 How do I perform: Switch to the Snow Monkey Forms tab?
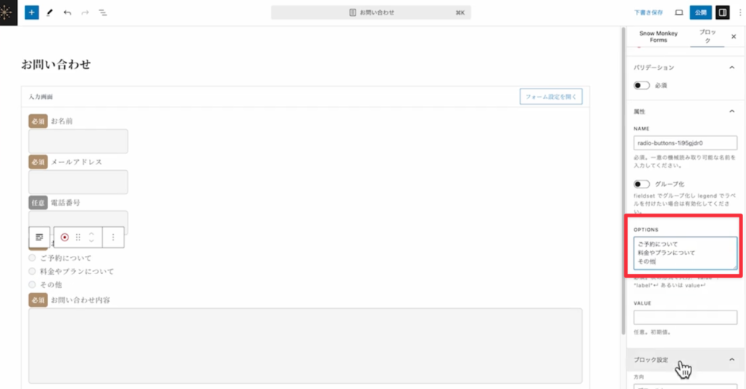point(658,36)
